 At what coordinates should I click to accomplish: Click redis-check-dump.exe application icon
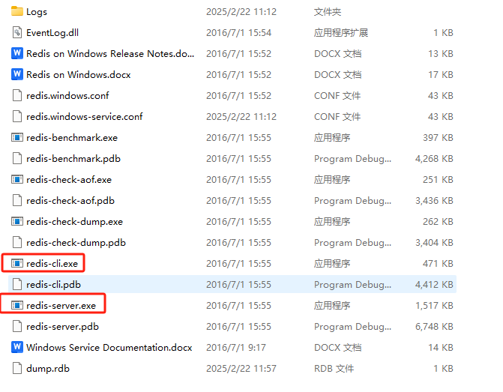click(x=17, y=221)
